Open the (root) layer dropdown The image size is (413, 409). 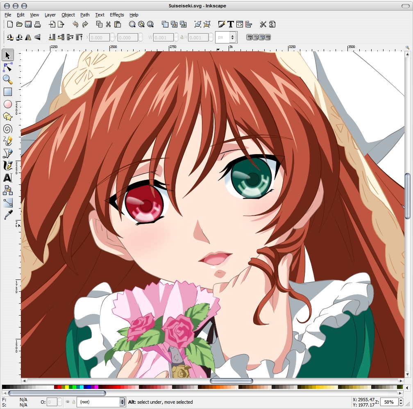pyautogui.click(x=101, y=402)
